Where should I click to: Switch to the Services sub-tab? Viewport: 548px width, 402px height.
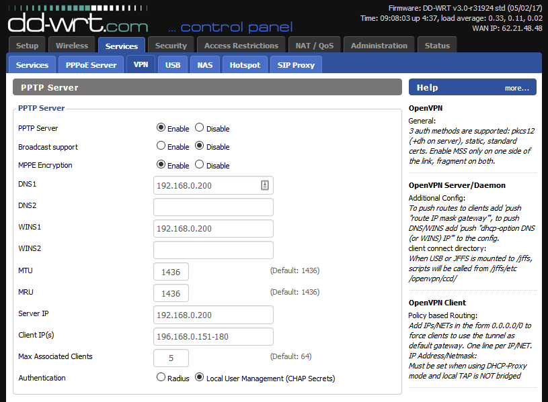[x=32, y=65]
